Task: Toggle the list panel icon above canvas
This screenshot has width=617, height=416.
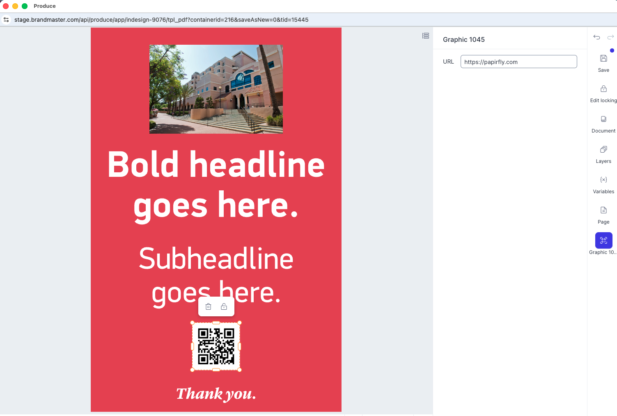Action: 426,36
